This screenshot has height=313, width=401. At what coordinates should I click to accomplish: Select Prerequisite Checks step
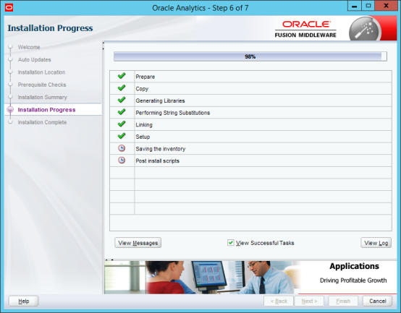tap(42, 85)
